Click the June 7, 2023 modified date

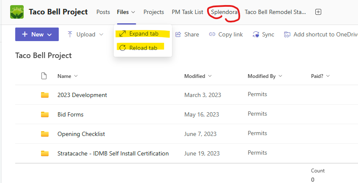(x=200, y=134)
